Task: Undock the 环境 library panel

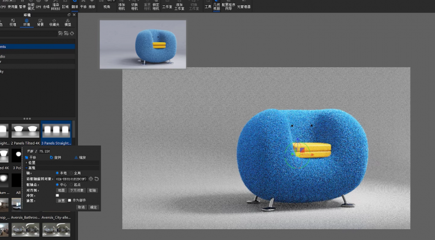Action: pos(69,15)
